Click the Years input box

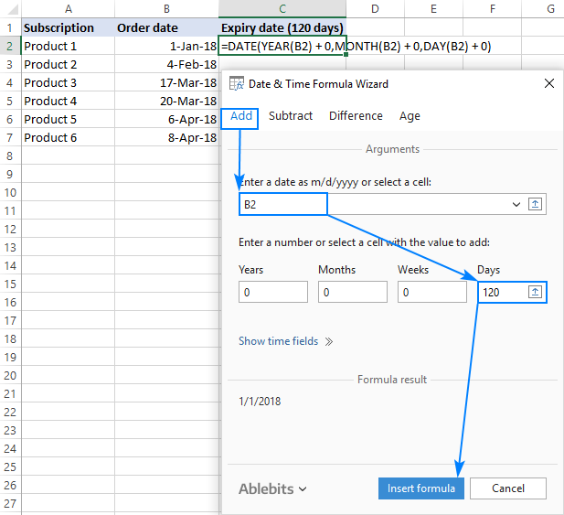click(272, 292)
